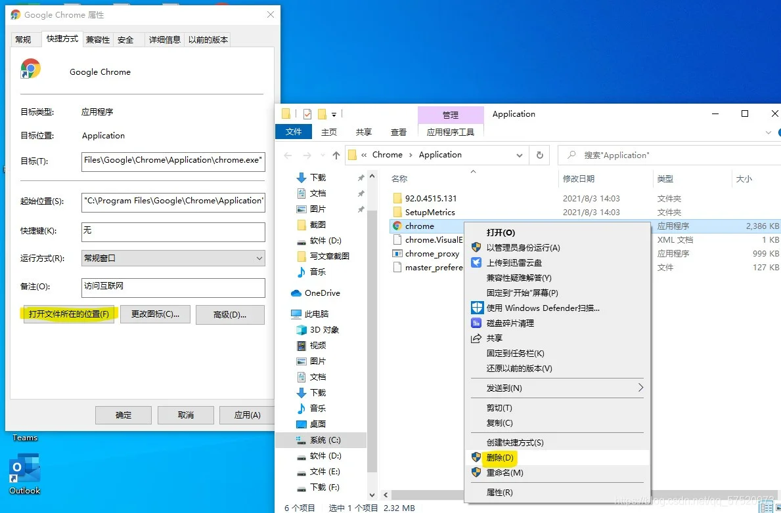
Task: Open the Outlook desktop shortcut icon
Action: 24,468
